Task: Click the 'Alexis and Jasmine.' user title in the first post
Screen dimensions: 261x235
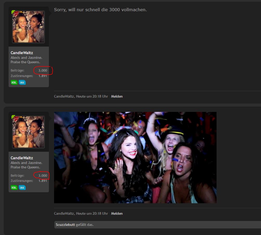Action: pyautogui.click(x=27, y=58)
